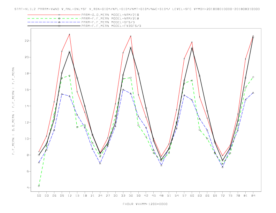Select green legend text PARM=F.F_MEAN MODEL=NAM/218
This screenshot has height=213, width=276.
click(x=110, y=18)
